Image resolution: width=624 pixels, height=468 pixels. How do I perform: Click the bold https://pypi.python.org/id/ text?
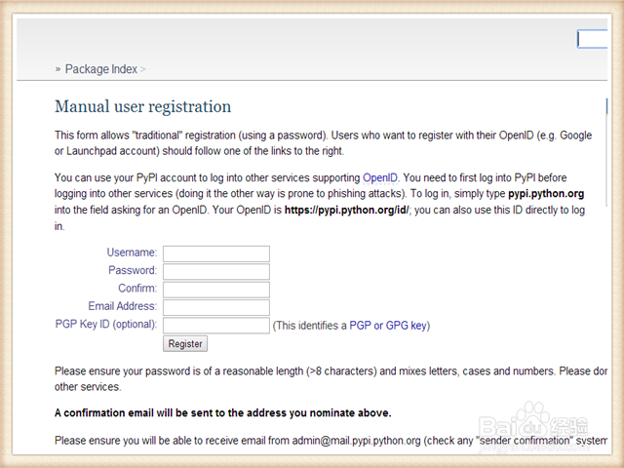pyautogui.click(x=346, y=210)
